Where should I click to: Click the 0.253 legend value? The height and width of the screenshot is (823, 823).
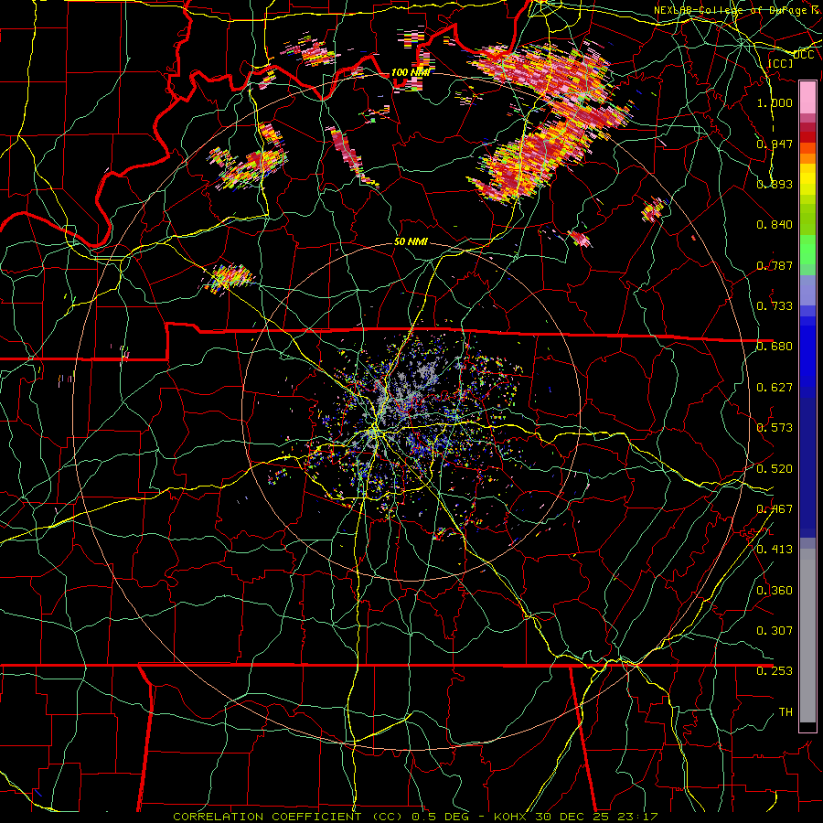pos(775,671)
